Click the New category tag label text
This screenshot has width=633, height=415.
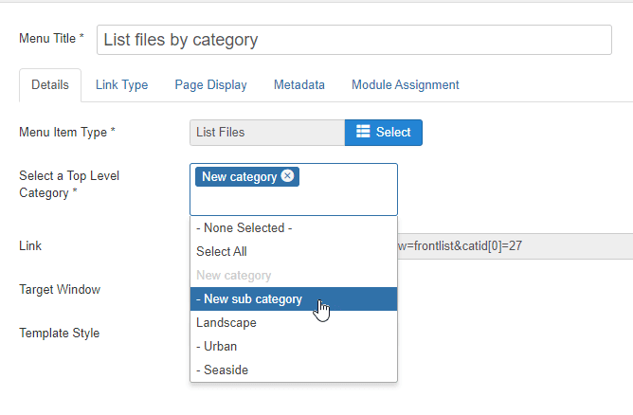239,176
